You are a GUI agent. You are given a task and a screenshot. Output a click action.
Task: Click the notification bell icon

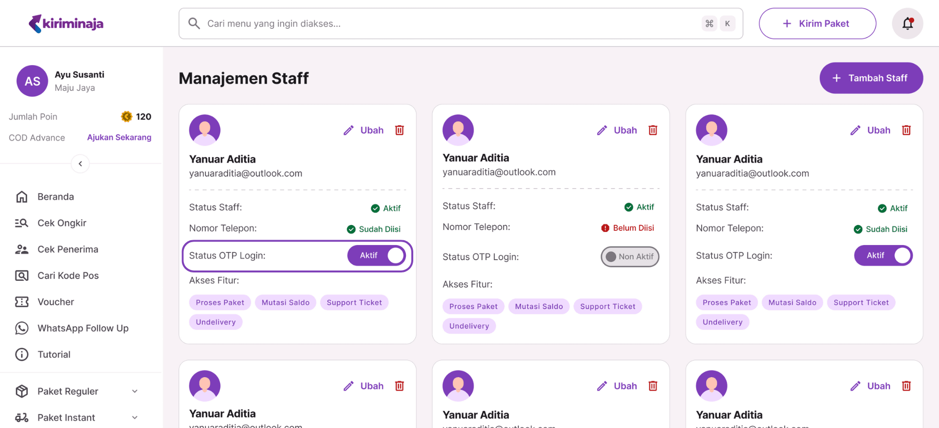click(x=907, y=23)
